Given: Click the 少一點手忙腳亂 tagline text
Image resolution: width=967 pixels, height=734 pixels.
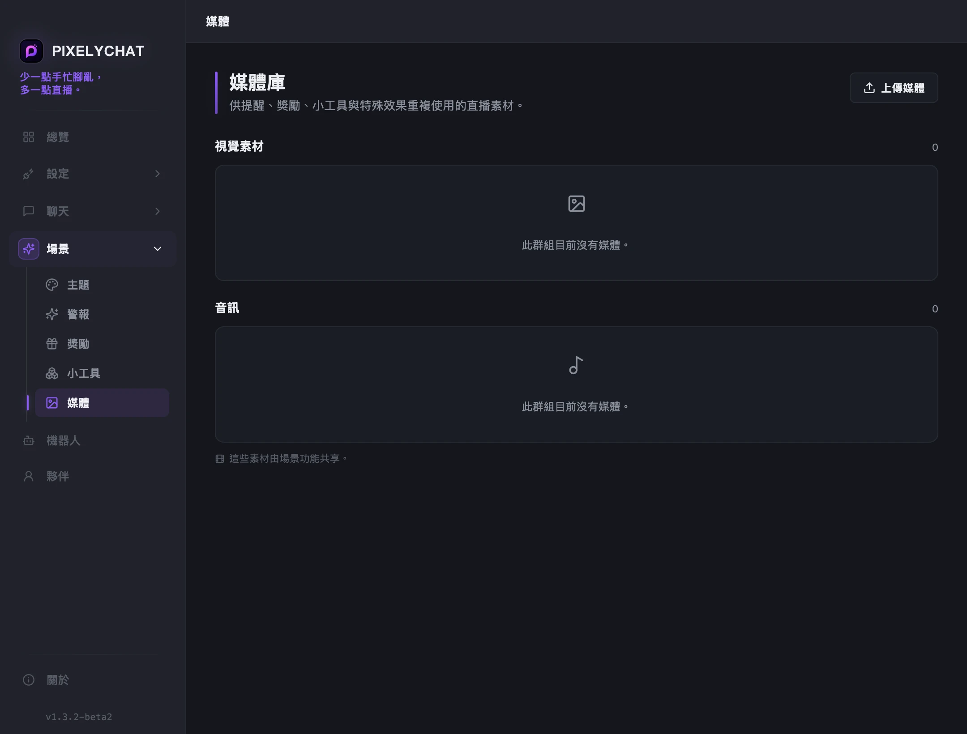Looking at the screenshot, I should (x=61, y=83).
